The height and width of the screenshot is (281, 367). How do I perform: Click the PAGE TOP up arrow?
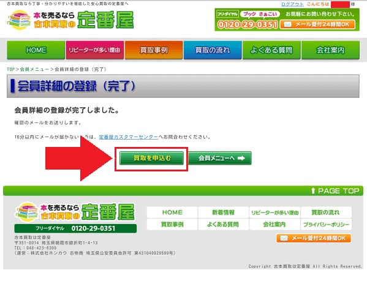313,191
